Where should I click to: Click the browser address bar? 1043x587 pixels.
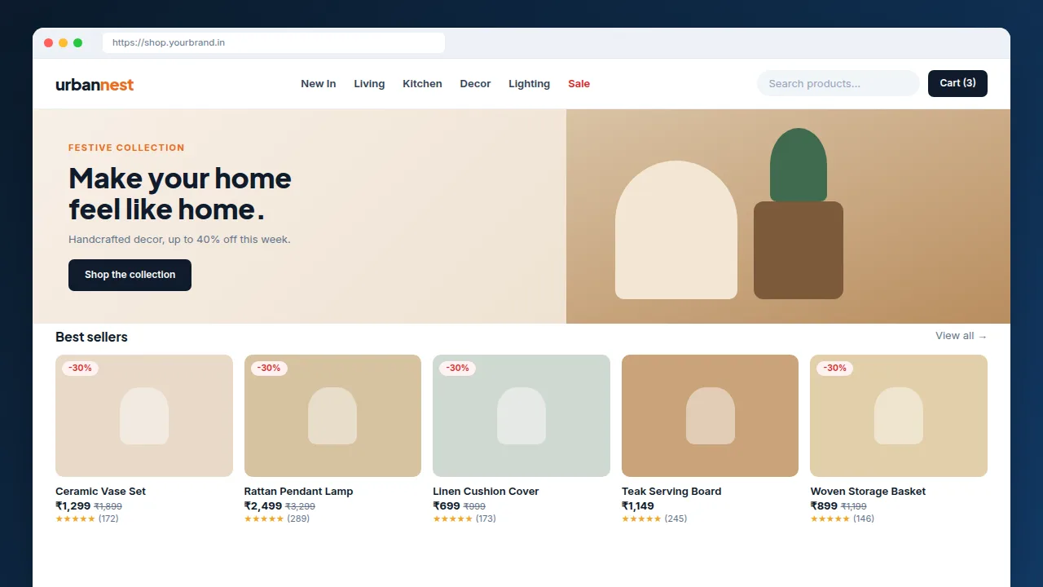coord(274,42)
